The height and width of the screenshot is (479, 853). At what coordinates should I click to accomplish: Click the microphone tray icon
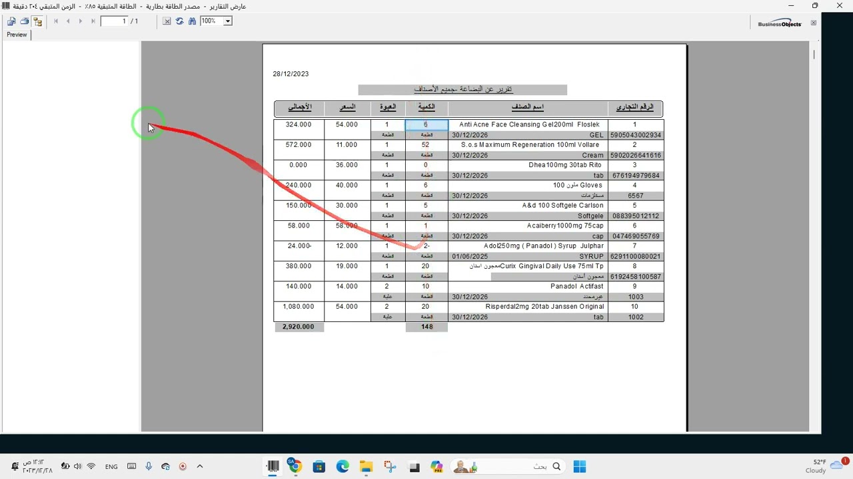click(x=149, y=467)
